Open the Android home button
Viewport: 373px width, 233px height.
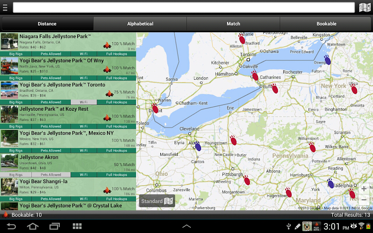[32, 226]
